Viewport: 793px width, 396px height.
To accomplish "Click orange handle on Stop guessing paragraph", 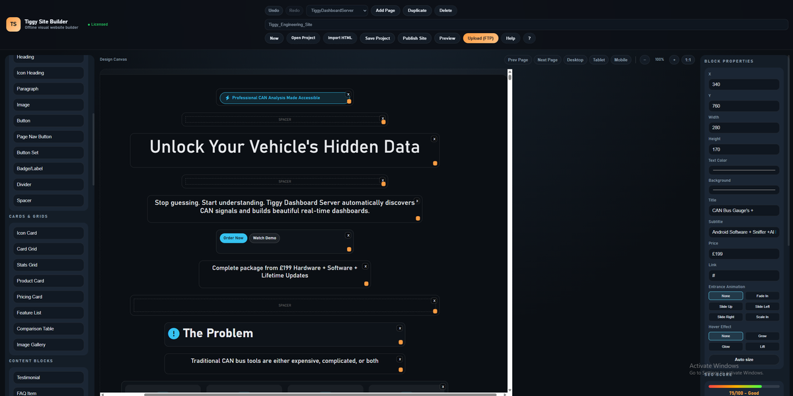I will point(418,218).
